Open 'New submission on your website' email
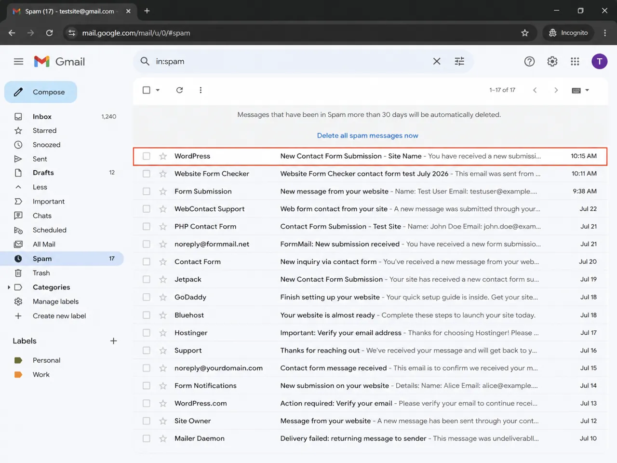Screen dimensions: 617x463 click(370, 386)
